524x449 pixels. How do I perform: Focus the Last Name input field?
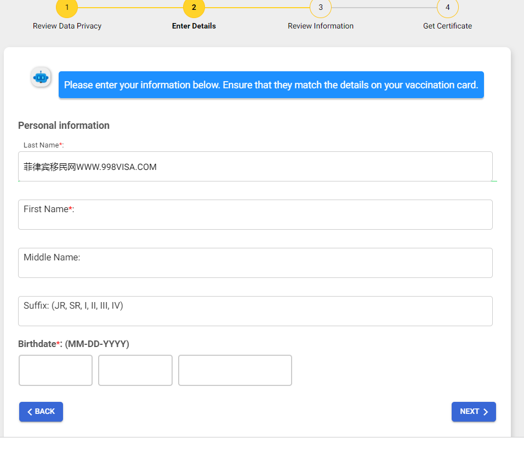click(255, 167)
